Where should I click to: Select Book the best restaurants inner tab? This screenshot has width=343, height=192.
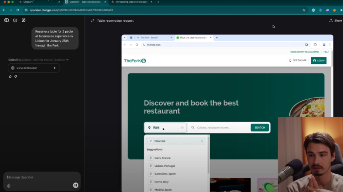pos(194,37)
